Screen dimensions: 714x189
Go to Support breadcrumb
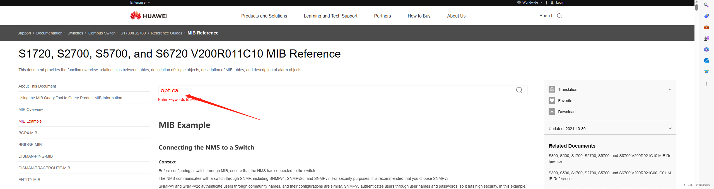pyautogui.click(x=24, y=33)
